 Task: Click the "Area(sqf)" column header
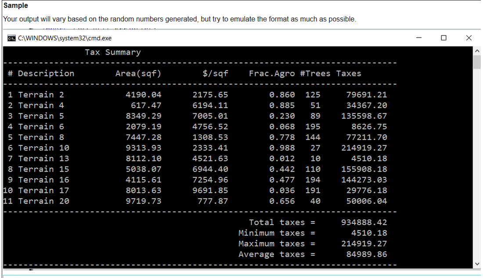pos(138,74)
